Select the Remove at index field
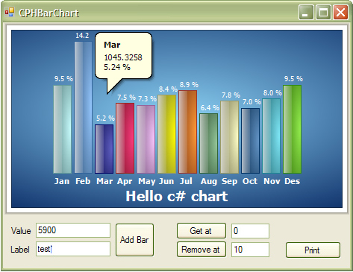The height and width of the screenshot is (272, 353). [x=250, y=250]
